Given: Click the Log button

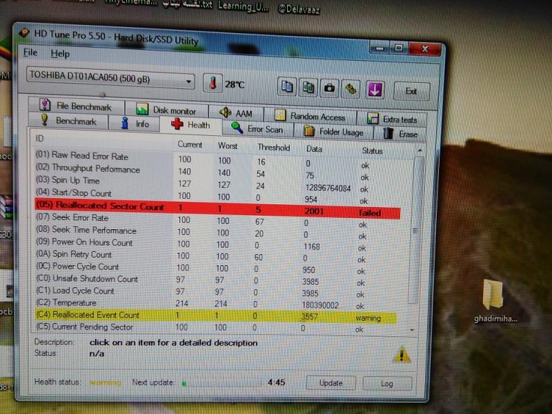Looking at the screenshot, I should pos(387,384).
